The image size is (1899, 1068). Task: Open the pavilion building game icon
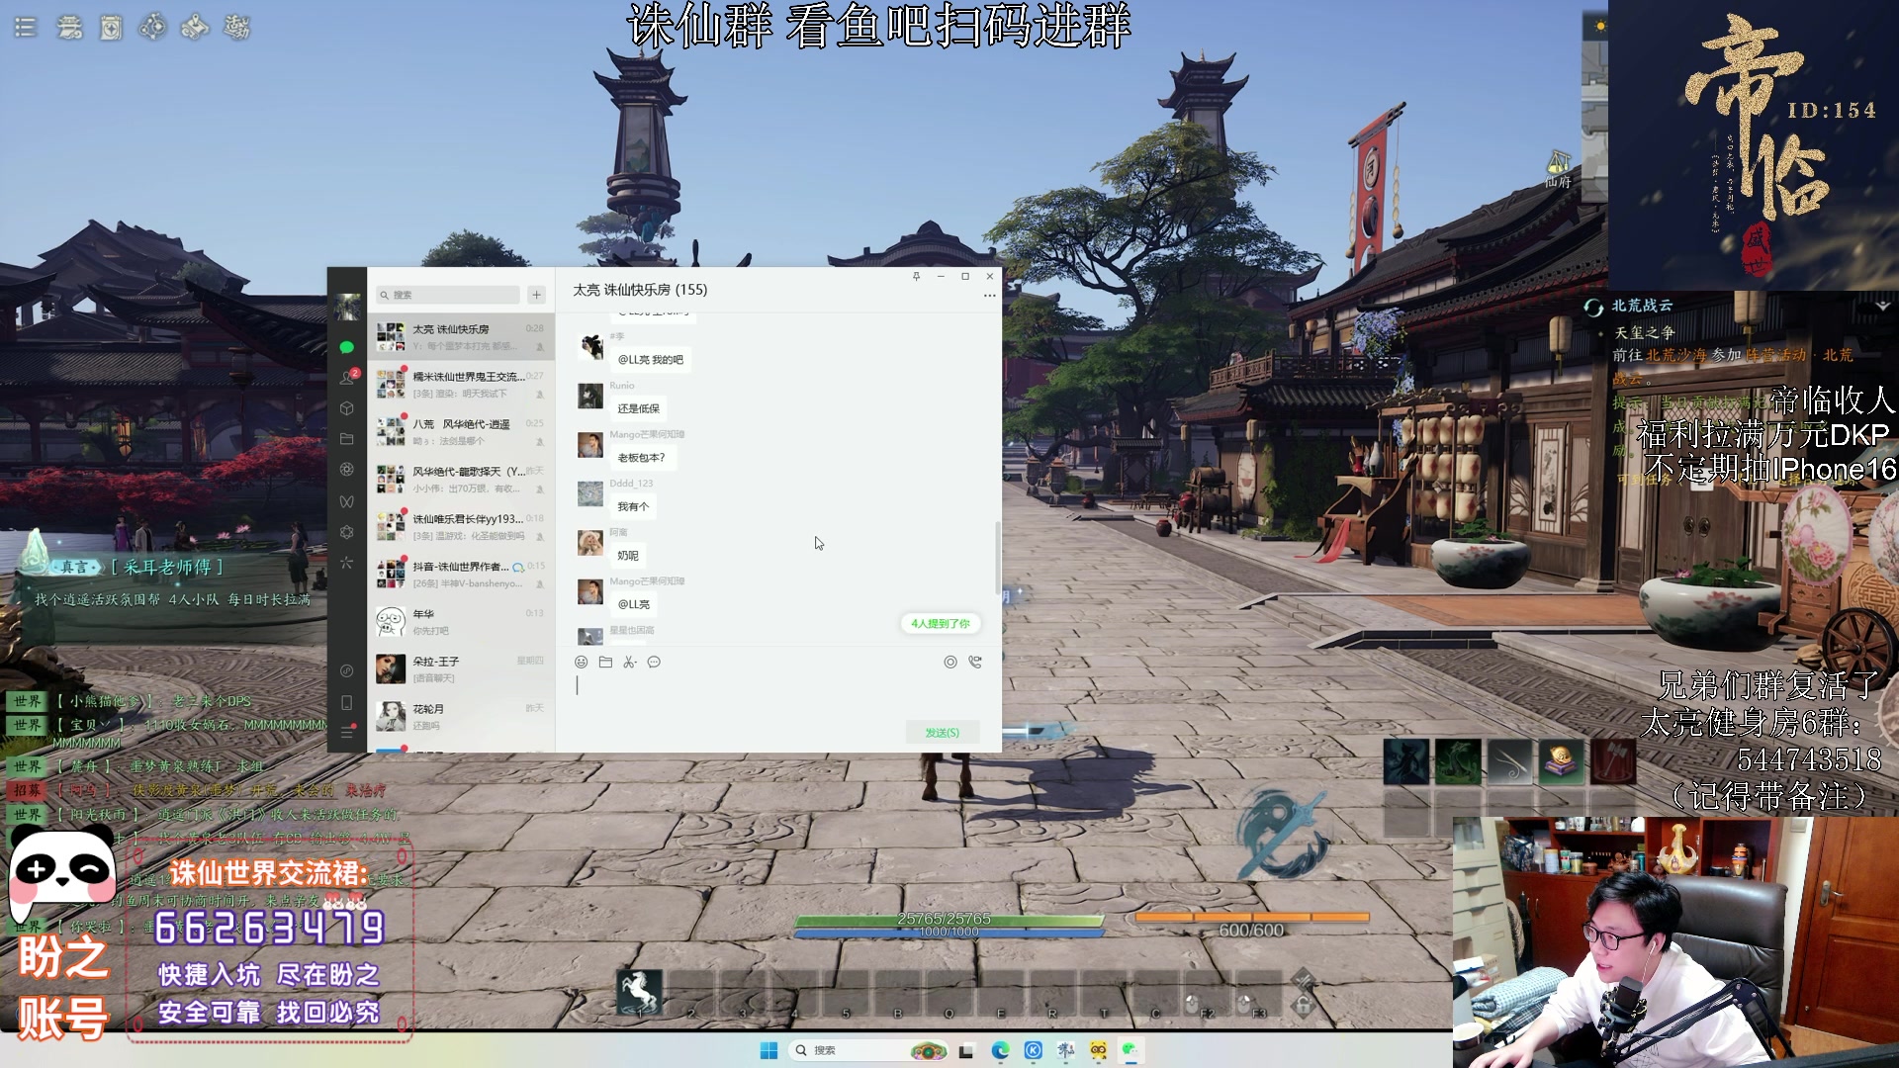point(69,28)
